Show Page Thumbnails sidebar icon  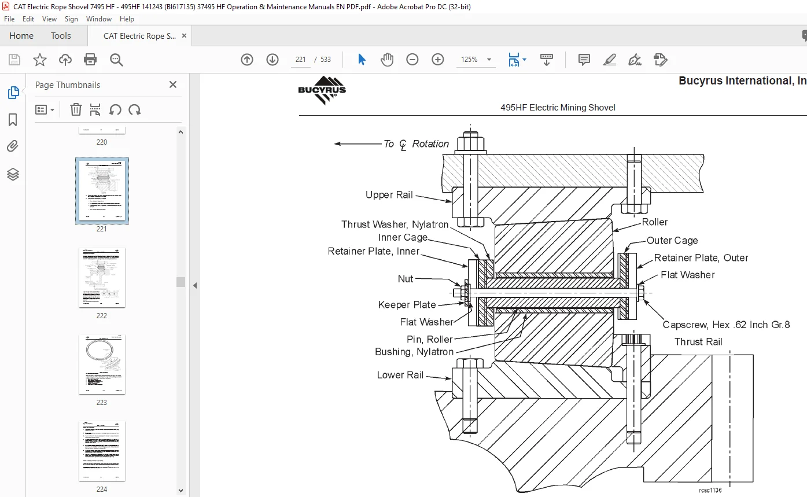[x=13, y=93]
